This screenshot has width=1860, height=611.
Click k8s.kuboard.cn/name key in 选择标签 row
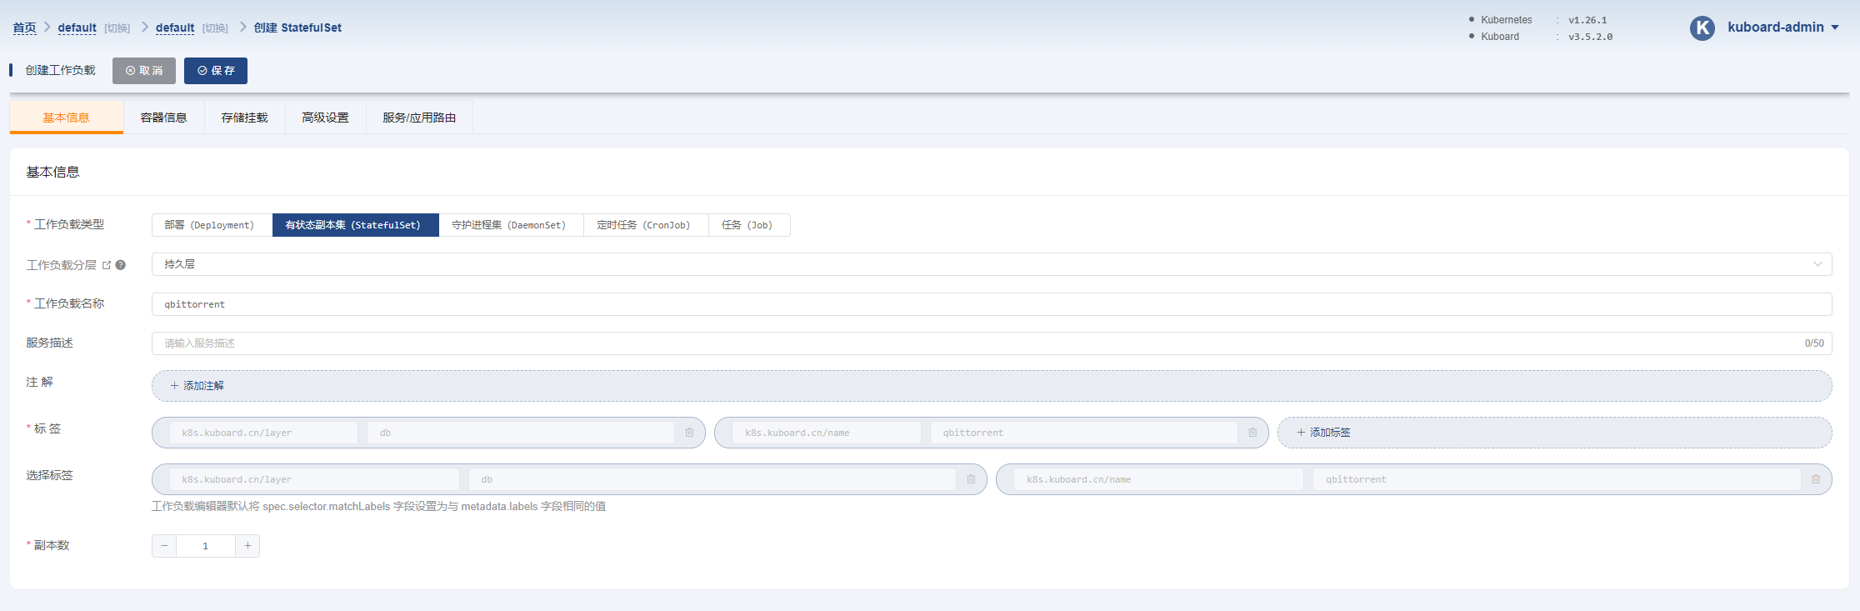coord(1159,479)
